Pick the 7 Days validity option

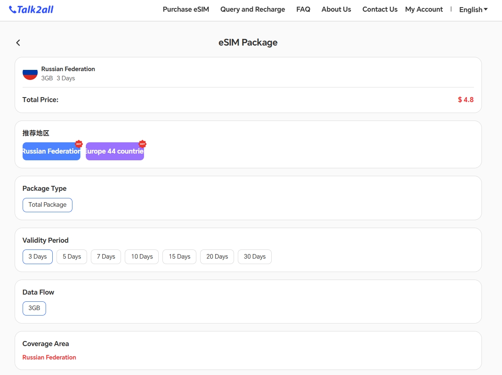pyautogui.click(x=106, y=257)
